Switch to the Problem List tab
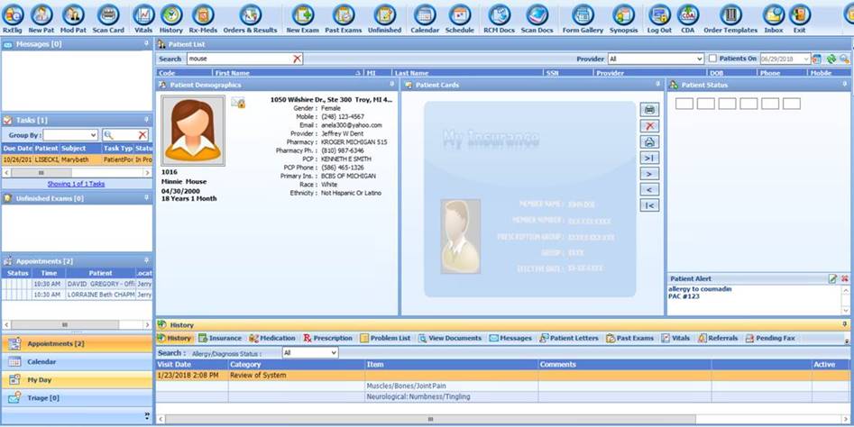 point(385,339)
